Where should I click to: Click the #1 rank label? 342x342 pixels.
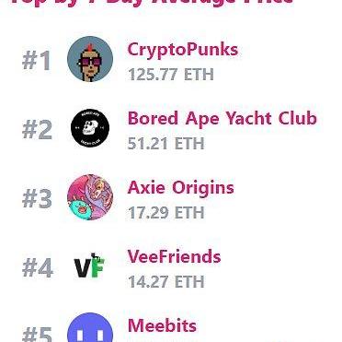click(x=37, y=61)
